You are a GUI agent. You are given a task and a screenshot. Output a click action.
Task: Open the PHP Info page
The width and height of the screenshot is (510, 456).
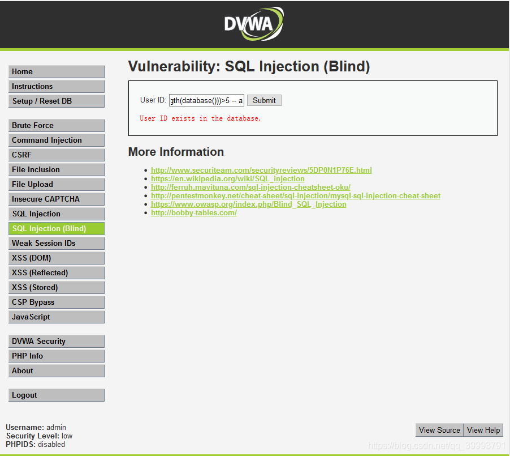[x=57, y=356]
